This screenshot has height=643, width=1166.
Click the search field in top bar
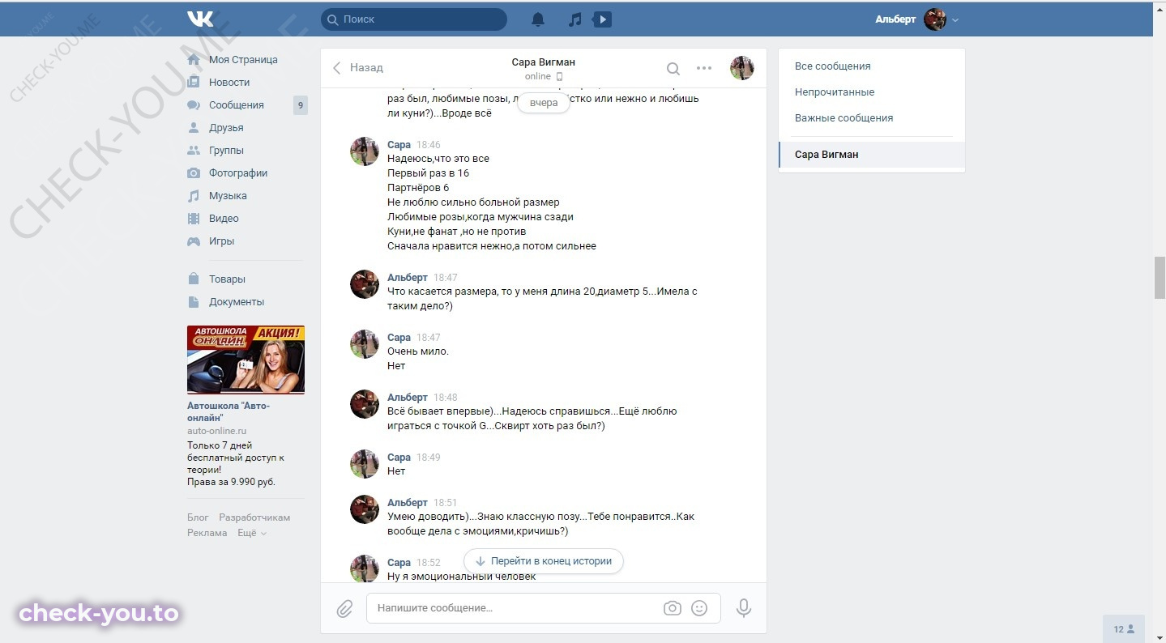click(x=414, y=19)
